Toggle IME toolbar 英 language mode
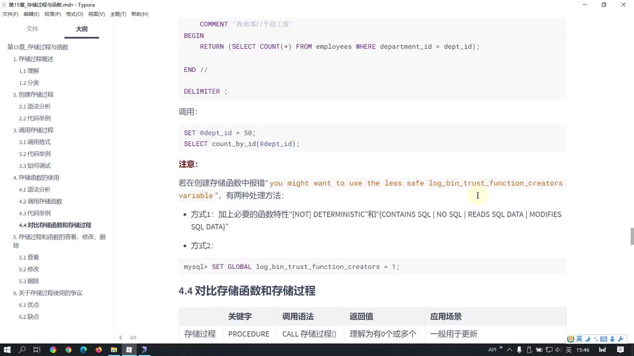Image resolution: width=634 pixels, height=356 pixels. 579,339
